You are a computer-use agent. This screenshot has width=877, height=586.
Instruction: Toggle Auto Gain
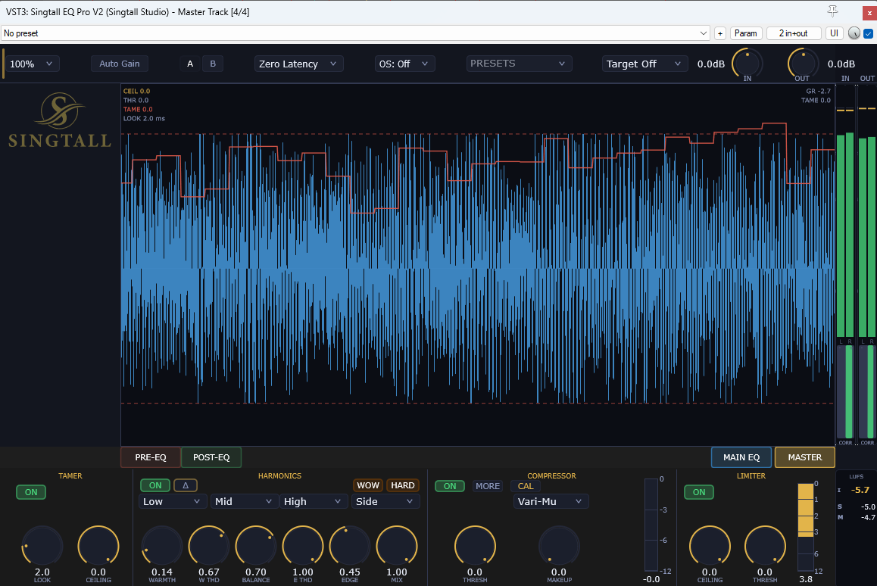pos(119,64)
